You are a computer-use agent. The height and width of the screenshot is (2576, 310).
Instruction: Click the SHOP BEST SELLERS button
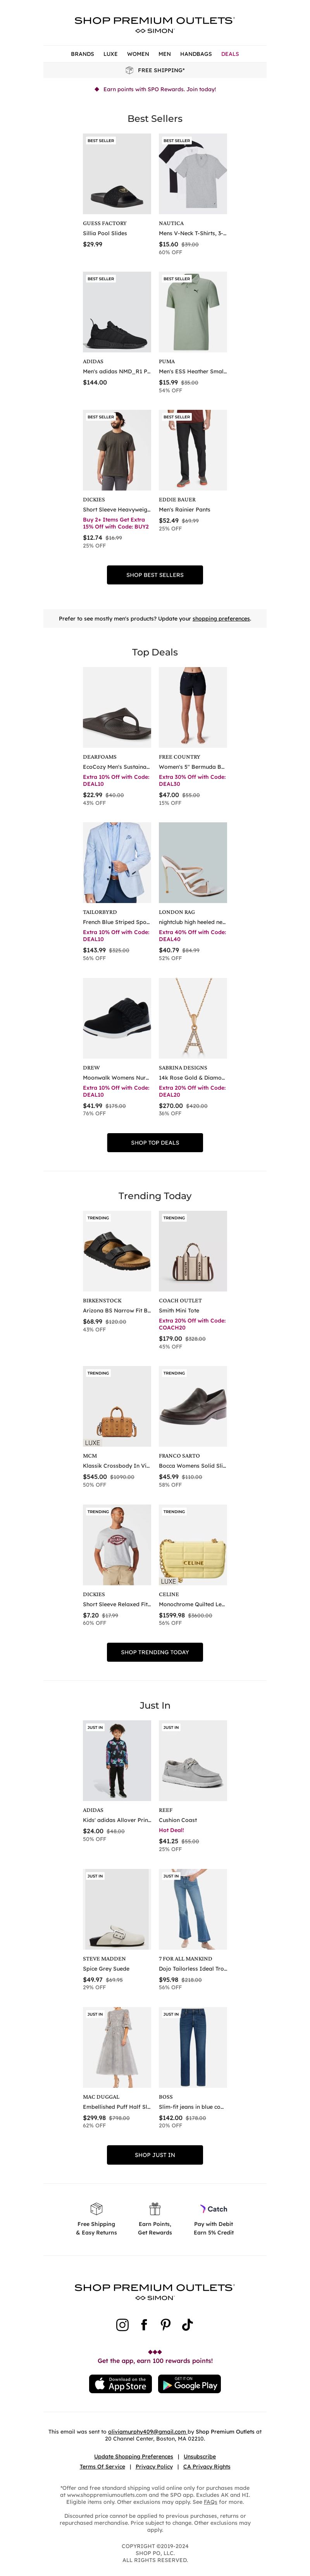point(155,575)
